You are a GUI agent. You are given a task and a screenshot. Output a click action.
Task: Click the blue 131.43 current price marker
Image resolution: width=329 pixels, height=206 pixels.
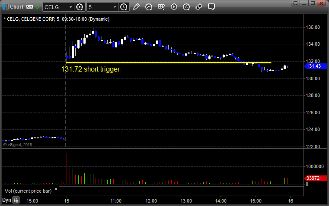(316, 66)
